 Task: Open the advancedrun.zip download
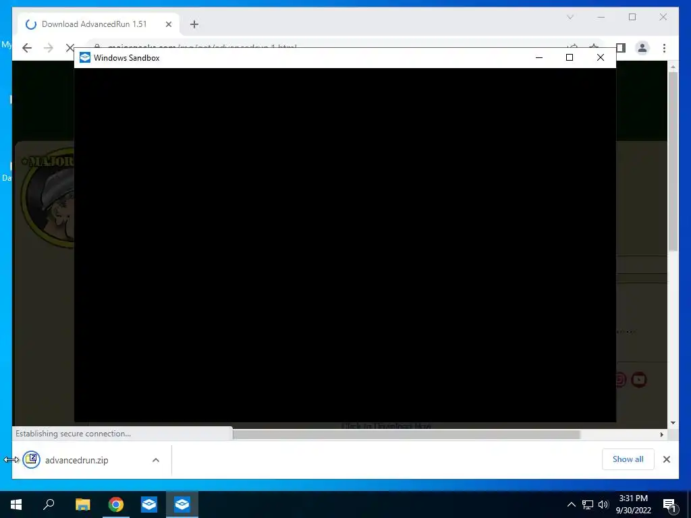click(x=77, y=460)
